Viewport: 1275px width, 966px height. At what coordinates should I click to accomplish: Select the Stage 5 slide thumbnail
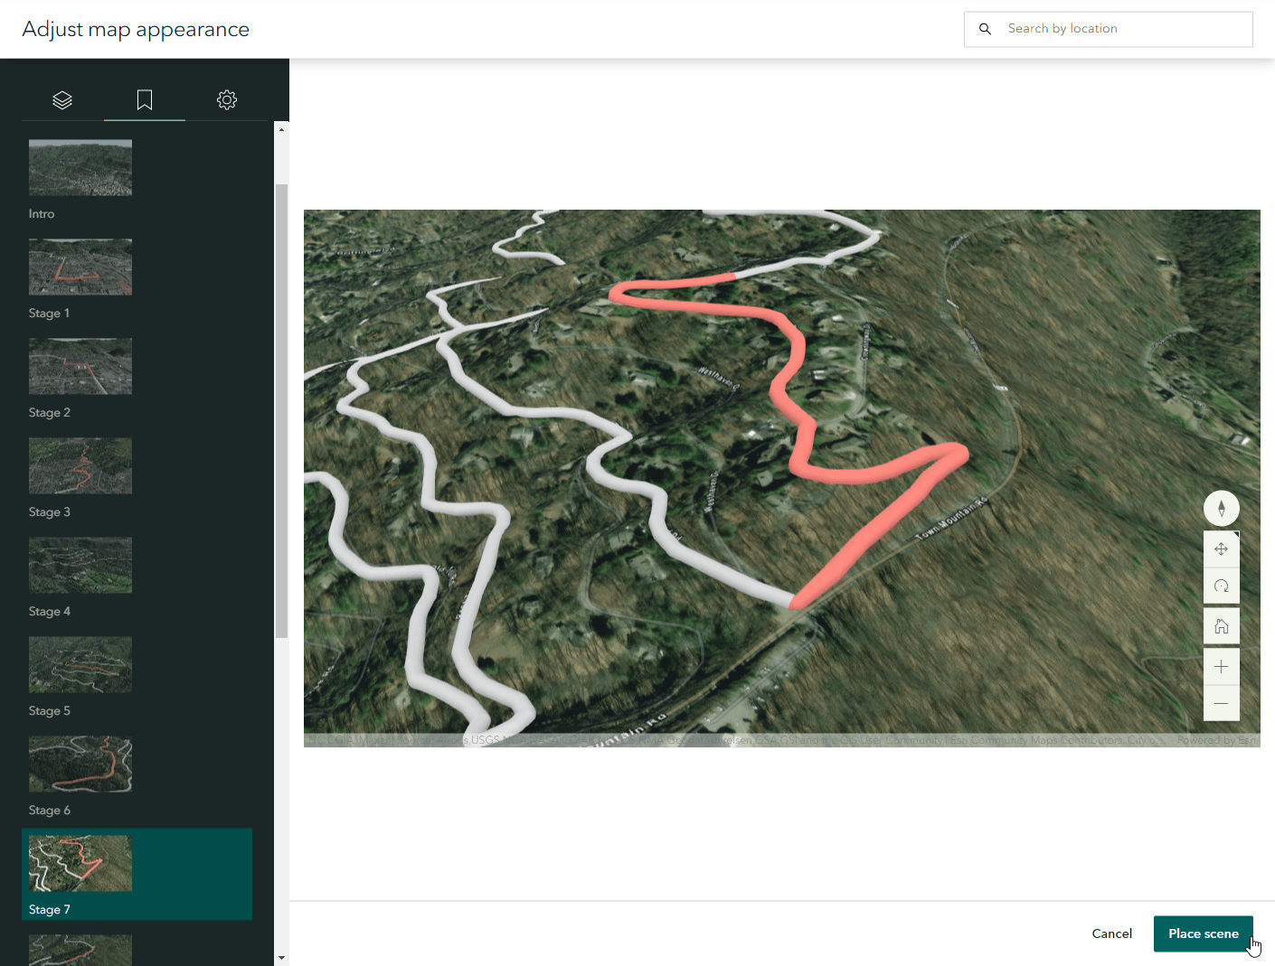(80, 665)
